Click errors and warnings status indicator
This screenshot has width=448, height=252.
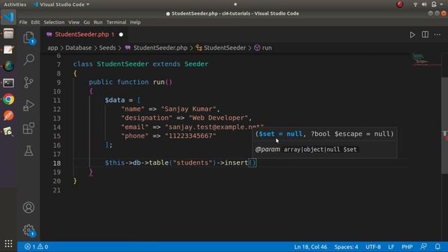[36, 246]
